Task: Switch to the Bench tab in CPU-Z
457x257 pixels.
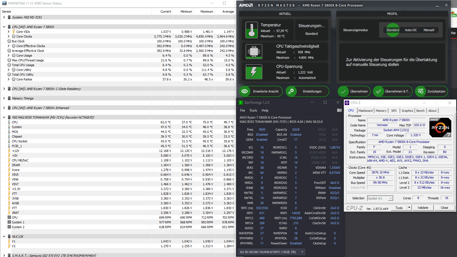Action: 420,111
